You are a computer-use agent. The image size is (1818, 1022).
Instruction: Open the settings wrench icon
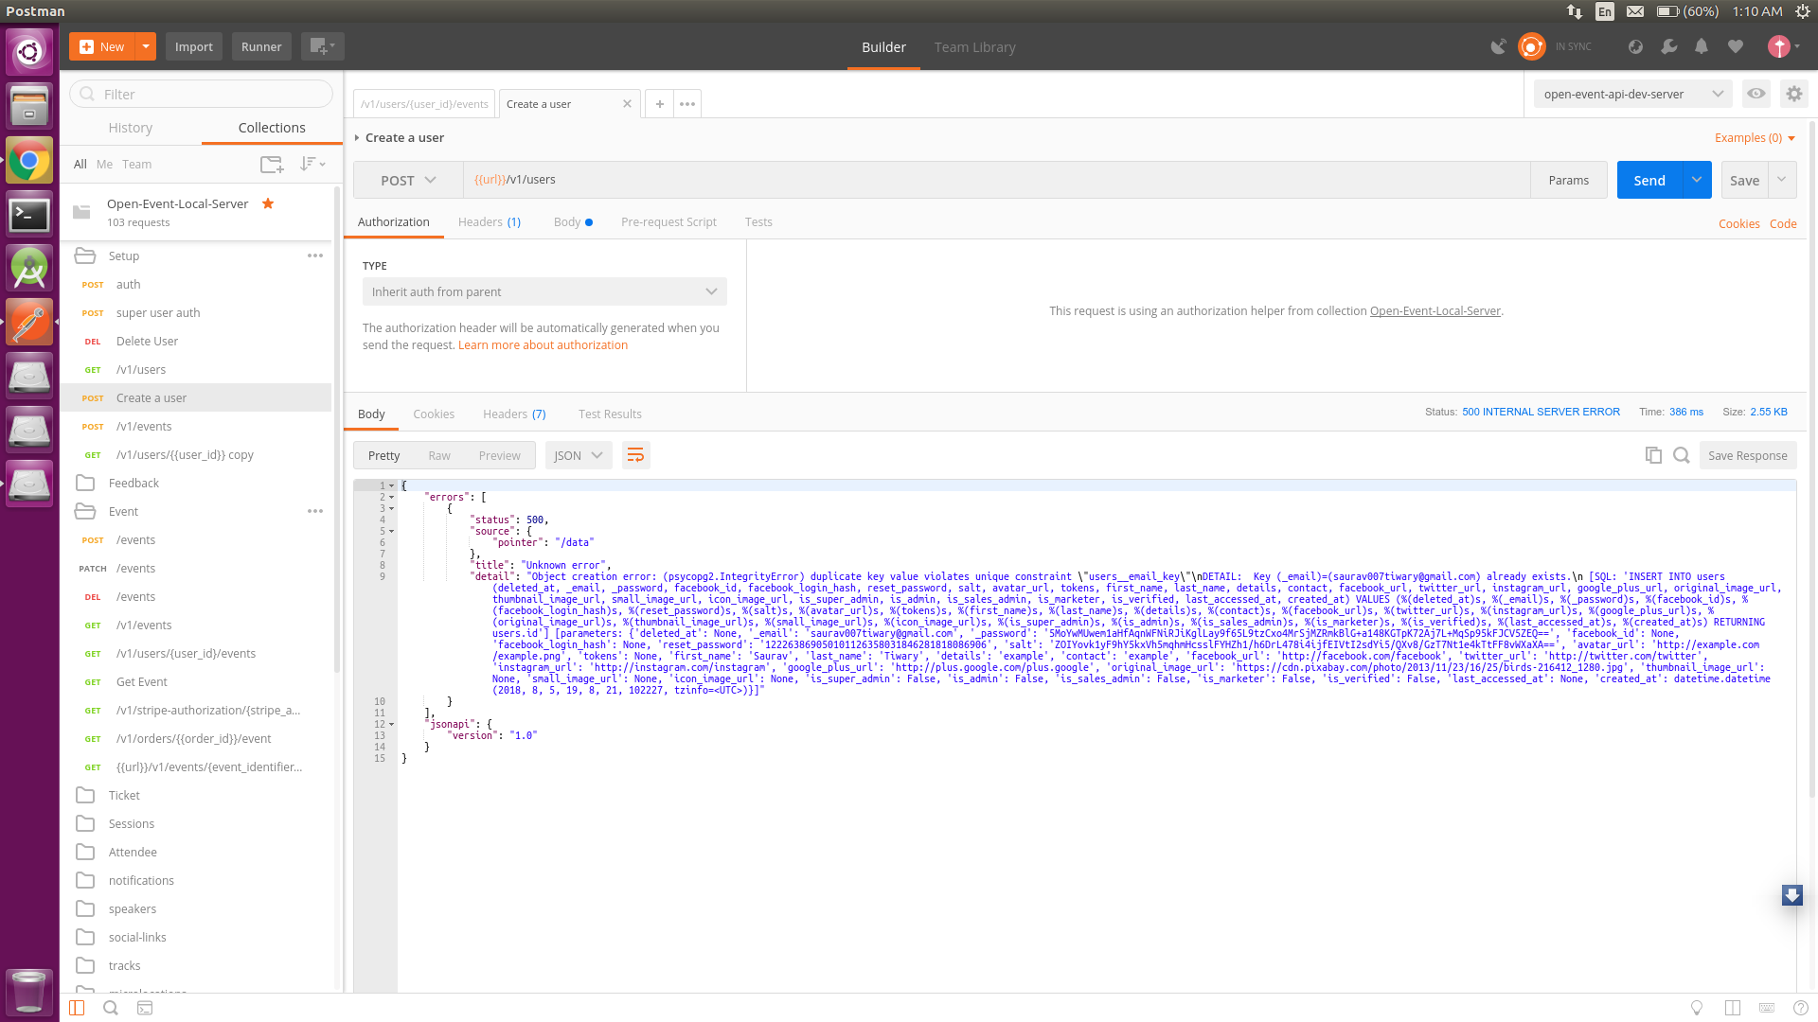tap(1669, 46)
